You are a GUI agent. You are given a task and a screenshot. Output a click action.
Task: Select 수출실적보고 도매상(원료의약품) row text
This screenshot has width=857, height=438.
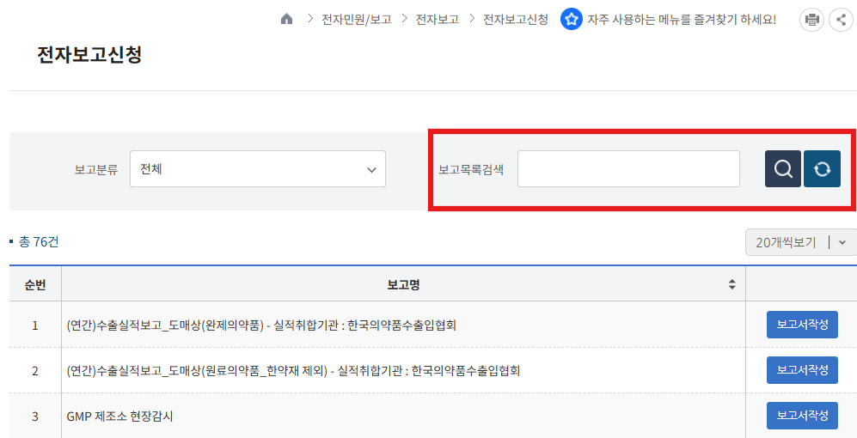(x=293, y=371)
